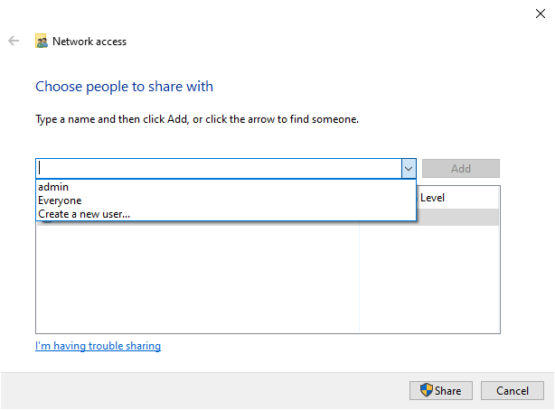
Task: Click the back arrow icon
Action: click(x=14, y=41)
